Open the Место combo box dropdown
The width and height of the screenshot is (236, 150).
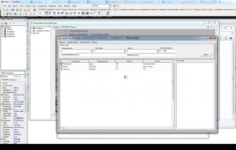157,51
